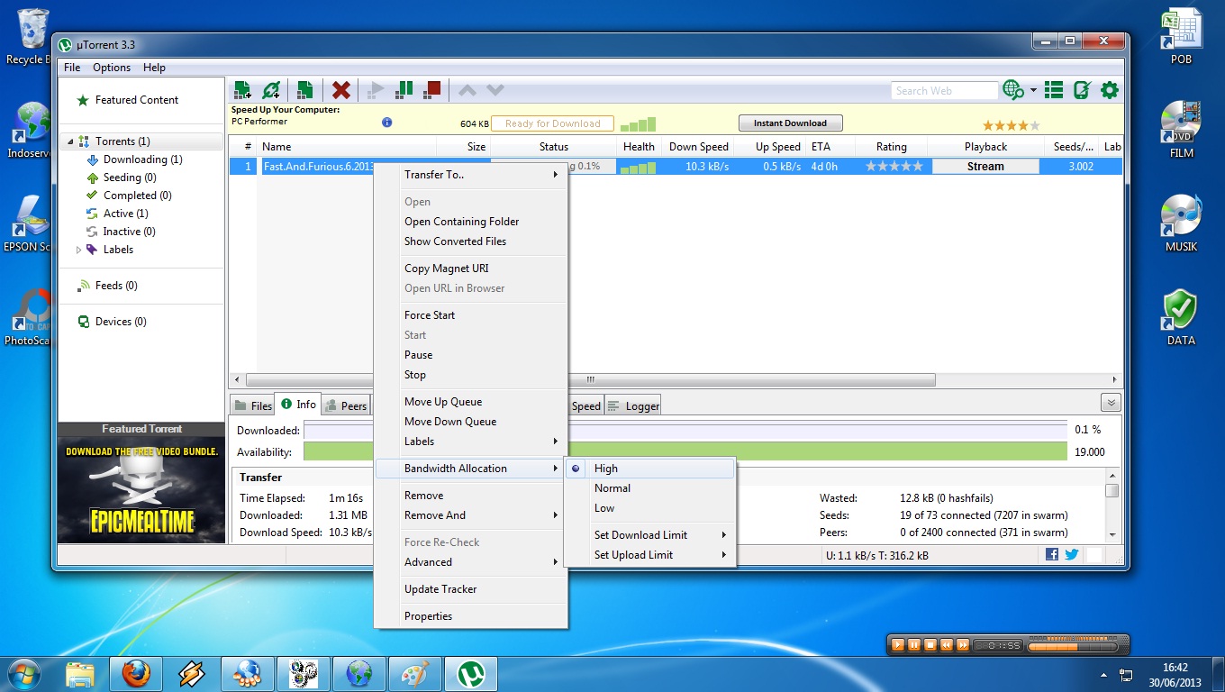Set the star rating in the torrent row

click(x=894, y=167)
